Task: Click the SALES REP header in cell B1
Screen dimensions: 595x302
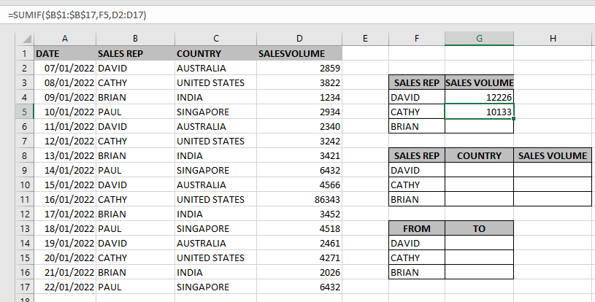Action: 136,53
